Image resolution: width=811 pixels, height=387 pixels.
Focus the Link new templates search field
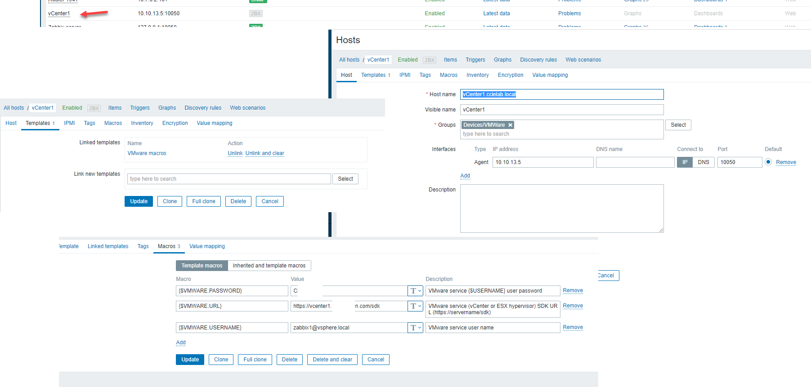coord(229,179)
